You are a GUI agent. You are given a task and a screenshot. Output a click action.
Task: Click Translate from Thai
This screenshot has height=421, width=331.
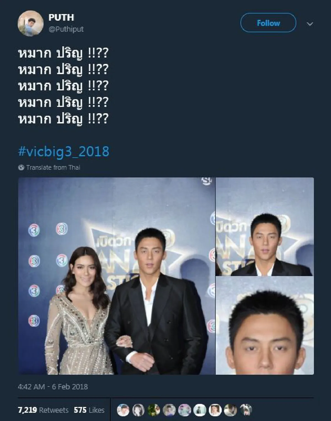[x=53, y=168]
